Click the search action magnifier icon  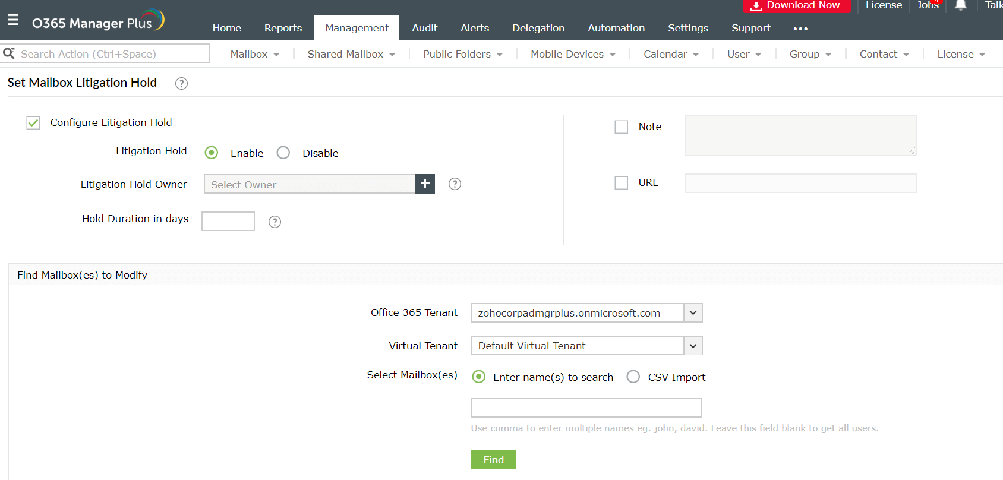pyautogui.click(x=9, y=53)
